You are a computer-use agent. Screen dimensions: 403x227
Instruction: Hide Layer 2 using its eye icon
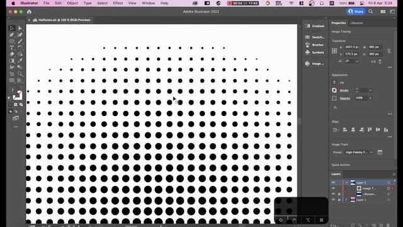point(333,182)
